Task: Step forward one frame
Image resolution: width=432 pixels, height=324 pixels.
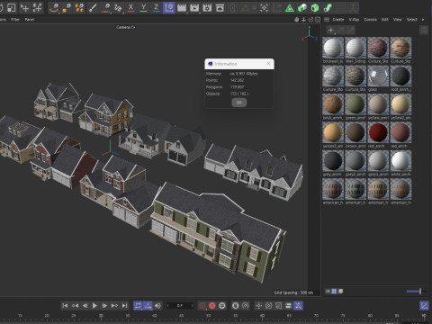Action: click(x=104, y=306)
